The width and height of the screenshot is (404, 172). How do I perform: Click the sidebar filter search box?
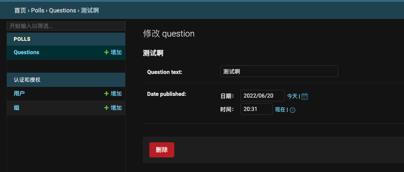(x=66, y=26)
